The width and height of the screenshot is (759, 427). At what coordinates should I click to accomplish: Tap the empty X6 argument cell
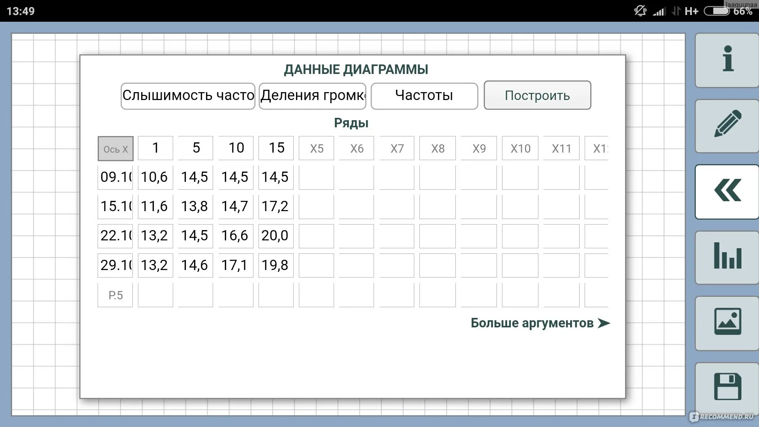[x=357, y=148]
